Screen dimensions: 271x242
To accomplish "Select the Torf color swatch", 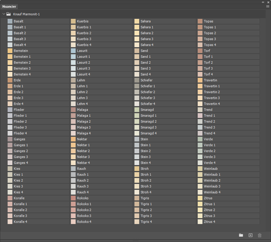I will [x=200, y=51].
